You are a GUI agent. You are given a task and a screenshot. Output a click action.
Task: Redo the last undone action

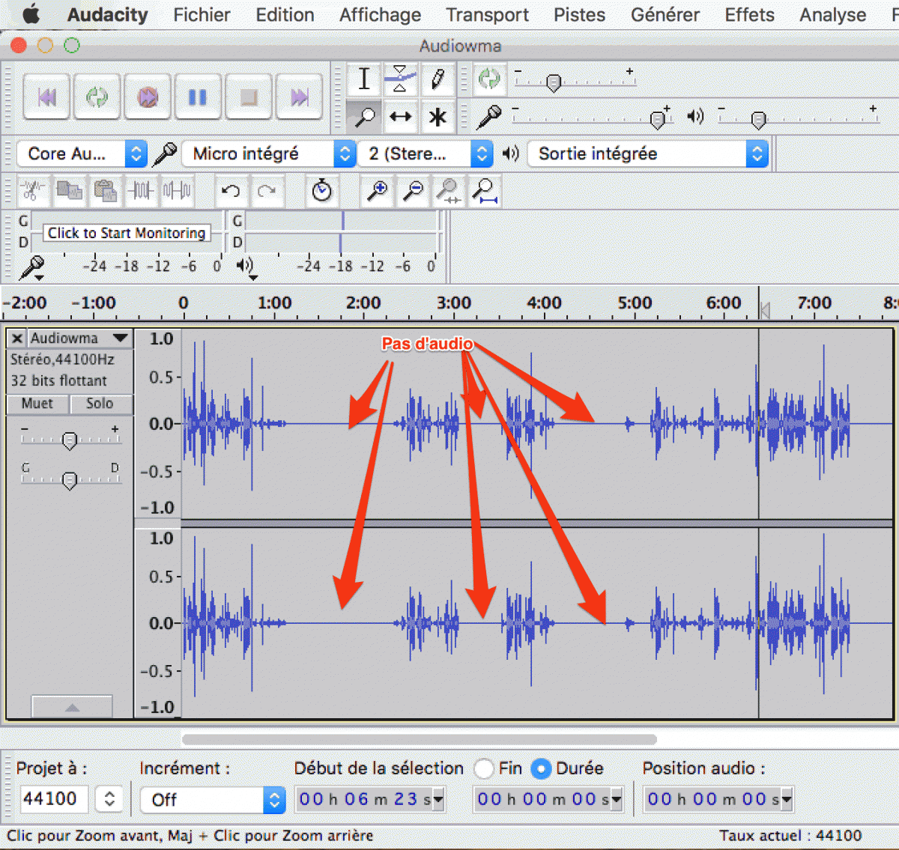267,191
